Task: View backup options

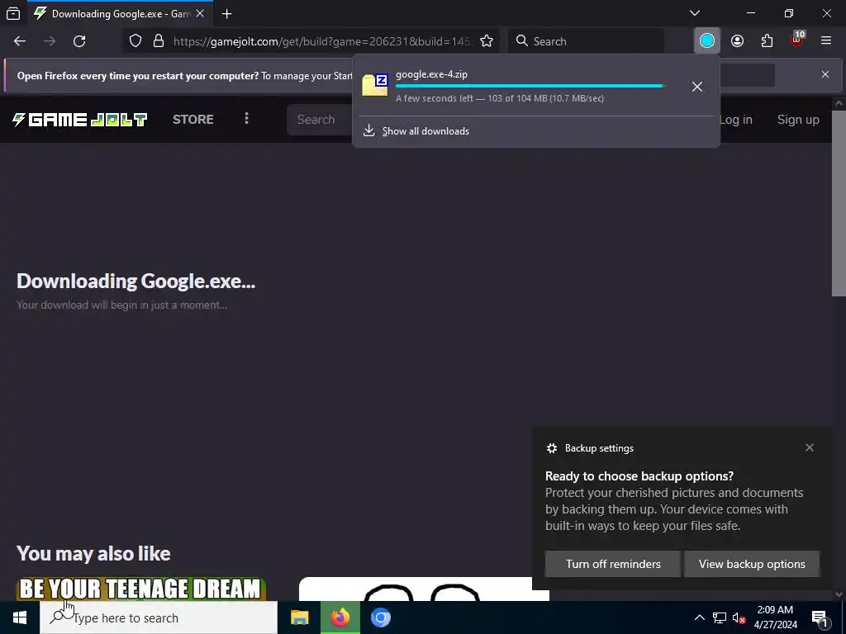Action: tap(752, 564)
